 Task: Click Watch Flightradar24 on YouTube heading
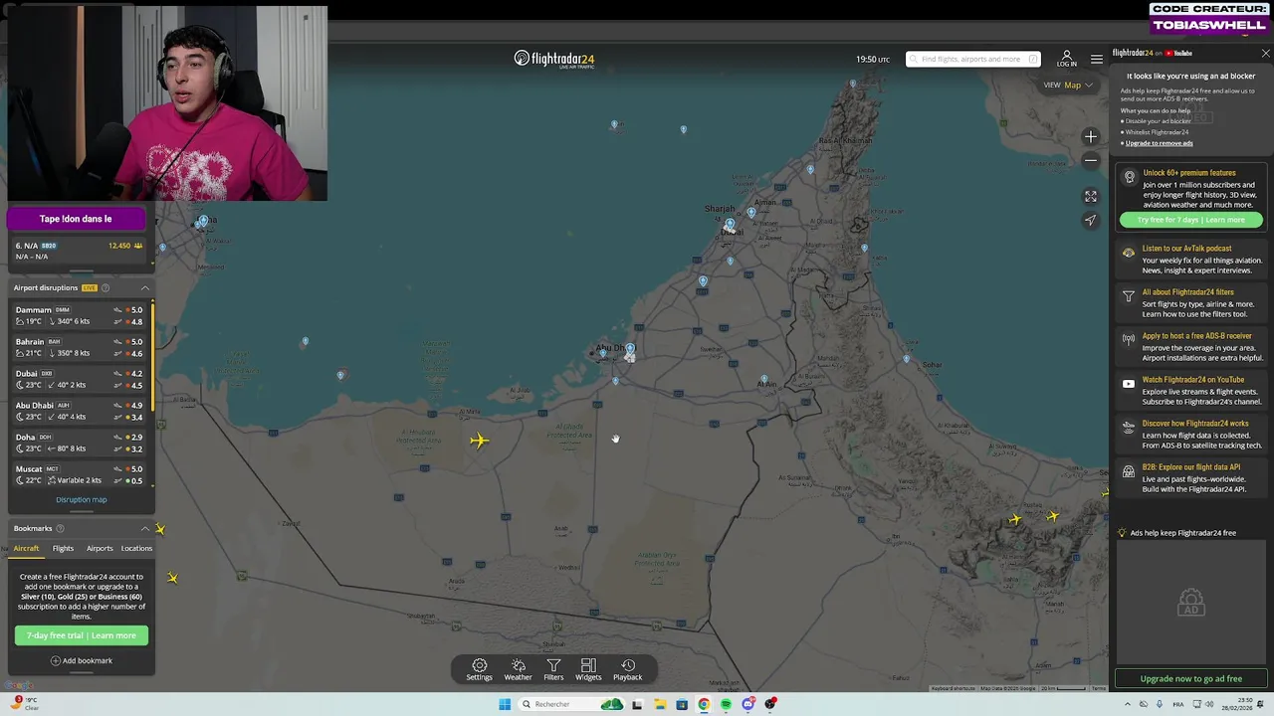[1193, 380]
